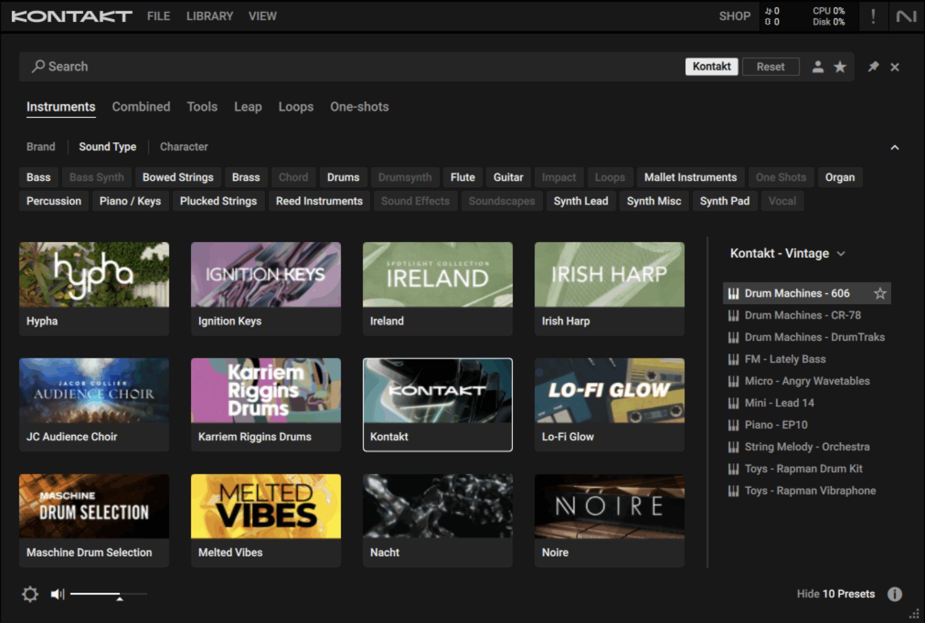Screen dimensions: 925x623
Task: Open the LIBRARY menu
Action: coord(210,16)
